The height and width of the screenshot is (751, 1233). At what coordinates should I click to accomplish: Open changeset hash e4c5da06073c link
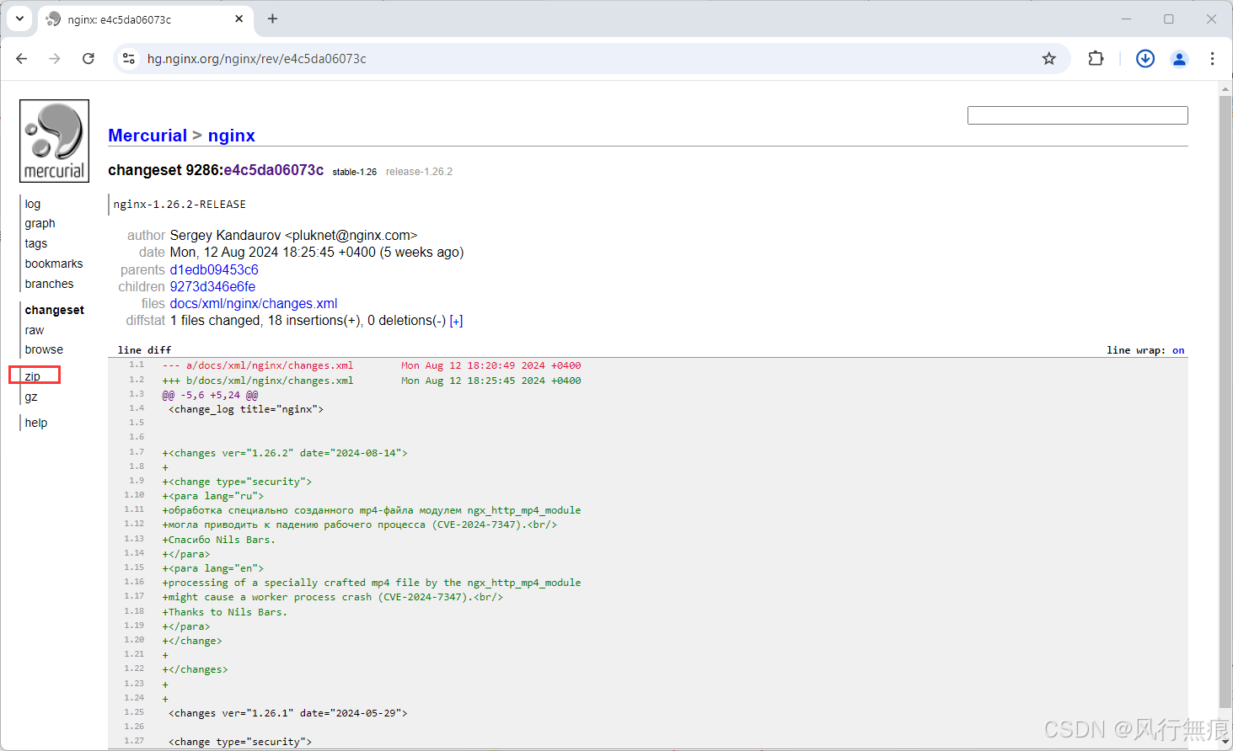tap(273, 170)
